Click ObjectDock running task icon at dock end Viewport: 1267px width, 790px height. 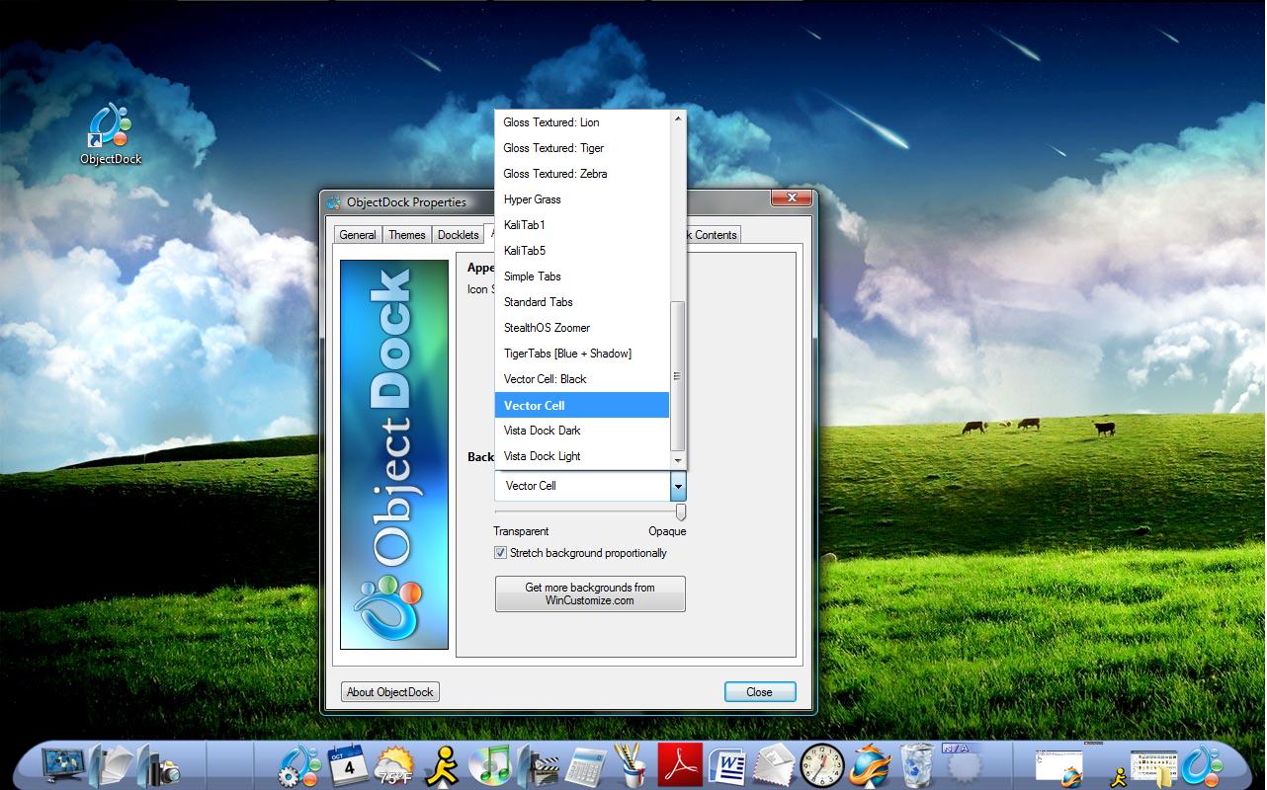coord(1204,766)
